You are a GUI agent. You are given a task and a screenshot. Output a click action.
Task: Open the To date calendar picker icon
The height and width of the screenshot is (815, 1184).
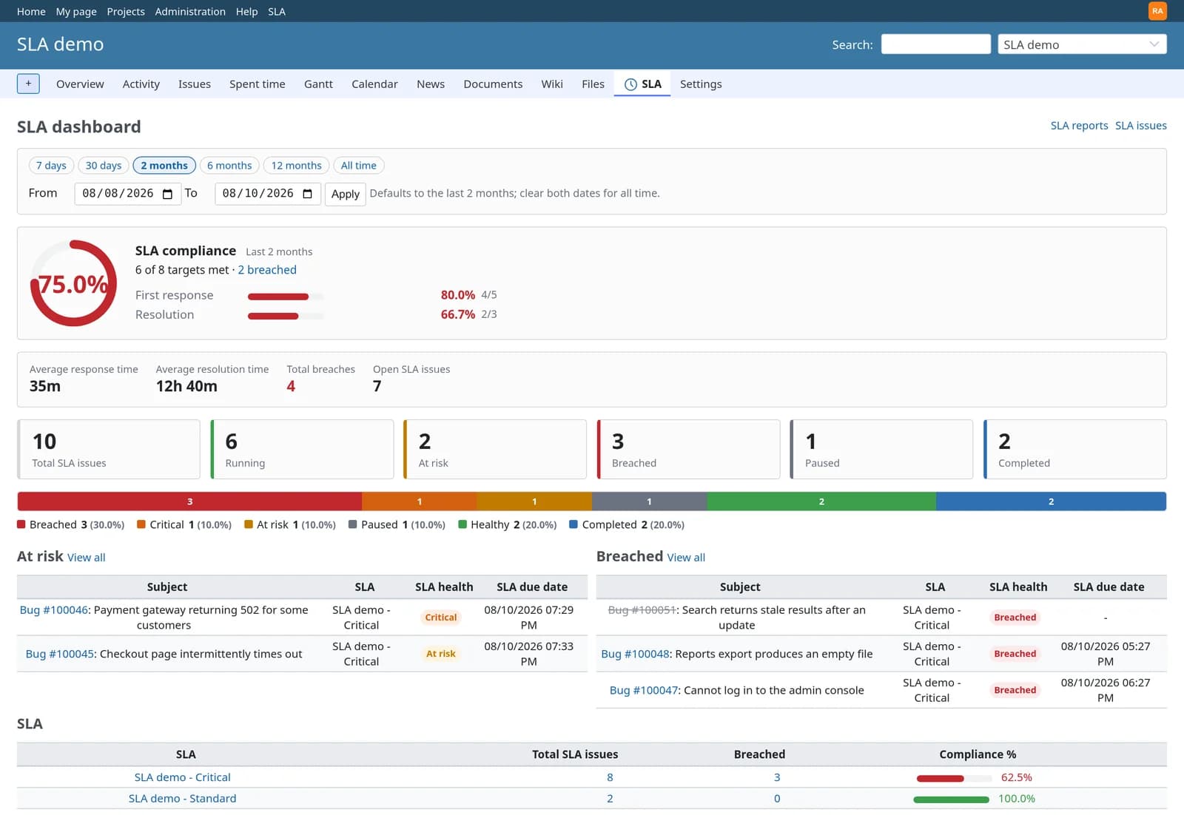(307, 194)
